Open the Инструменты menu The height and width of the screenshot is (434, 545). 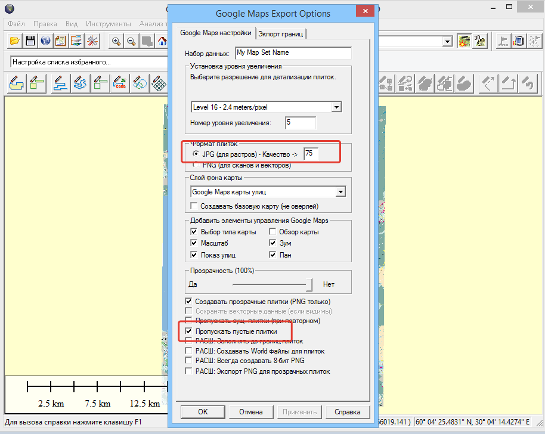(x=108, y=24)
